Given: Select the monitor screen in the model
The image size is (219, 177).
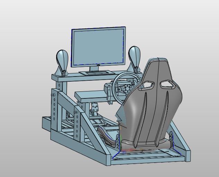Looking at the screenshot, I should pos(98,47).
